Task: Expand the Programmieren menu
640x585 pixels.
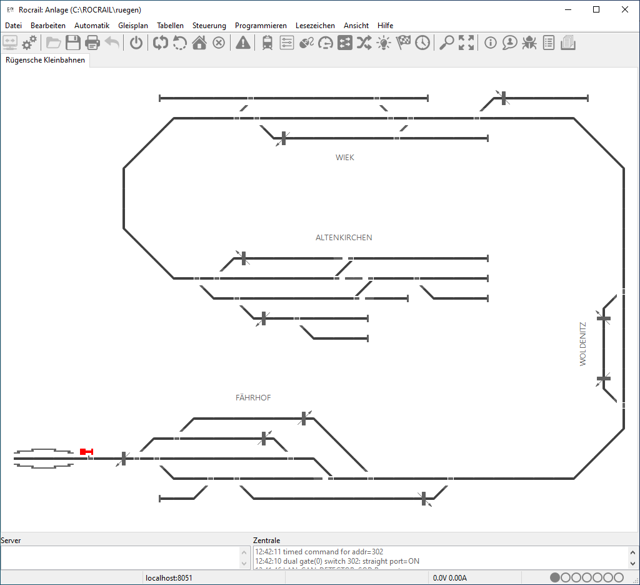Action: pos(261,26)
